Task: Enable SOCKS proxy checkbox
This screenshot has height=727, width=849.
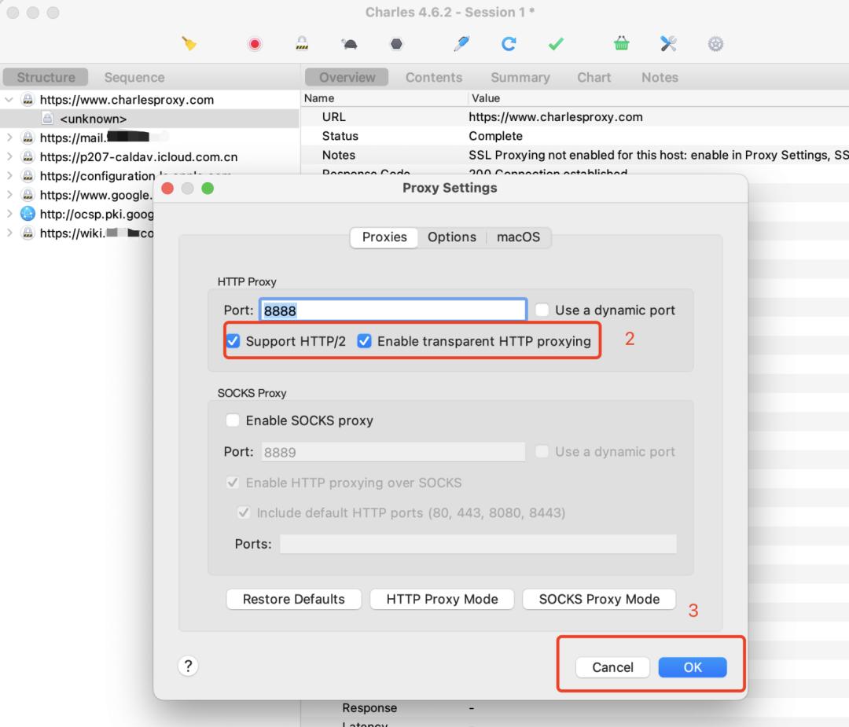Action: 233,420
